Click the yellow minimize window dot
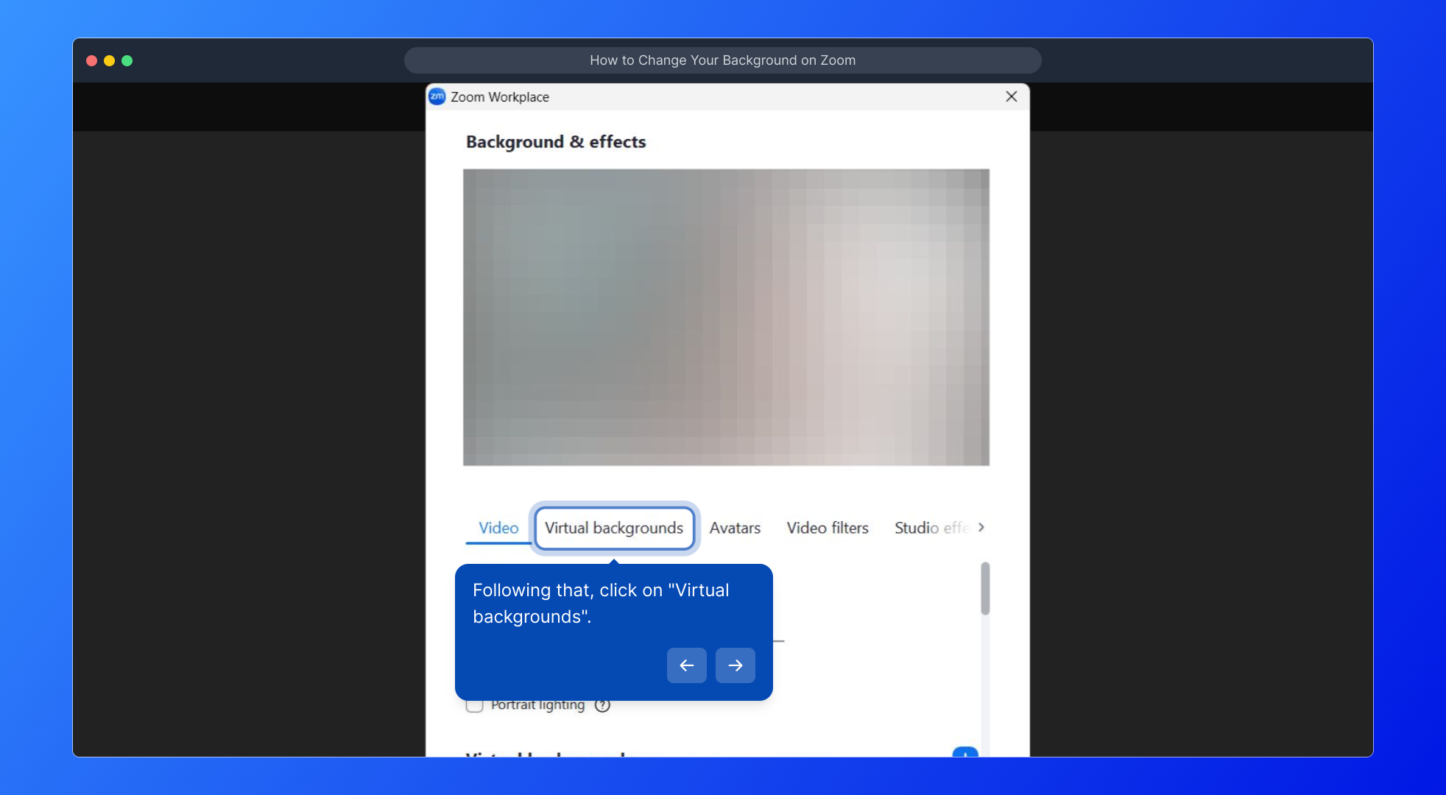Viewport: 1446px width, 795px height. click(110, 60)
